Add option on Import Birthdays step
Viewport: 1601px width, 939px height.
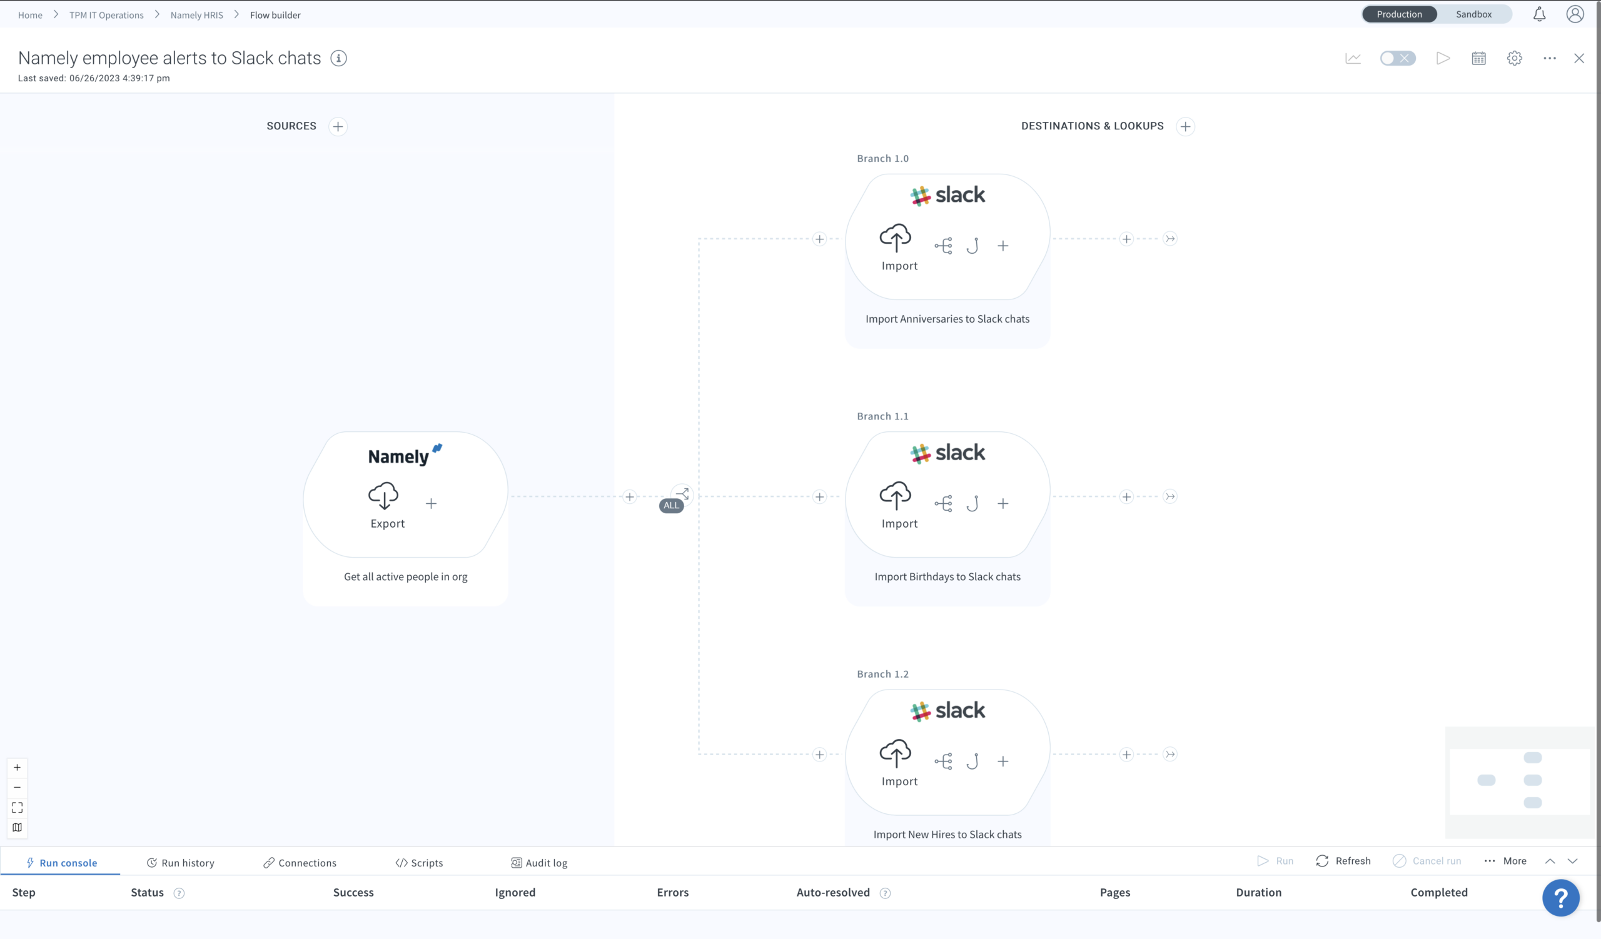click(x=1003, y=503)
